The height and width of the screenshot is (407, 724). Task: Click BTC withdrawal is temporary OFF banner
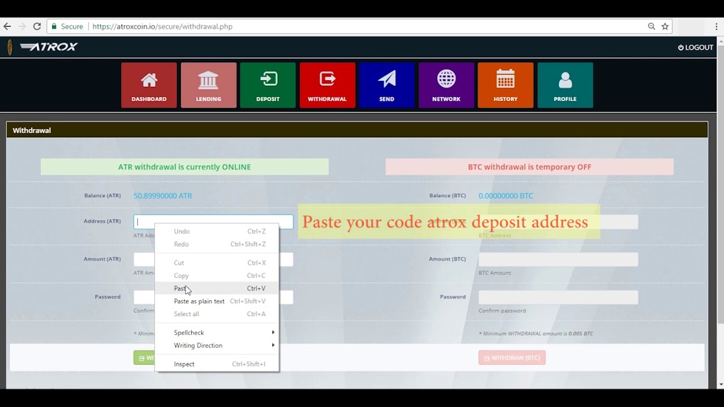[529, 167]
